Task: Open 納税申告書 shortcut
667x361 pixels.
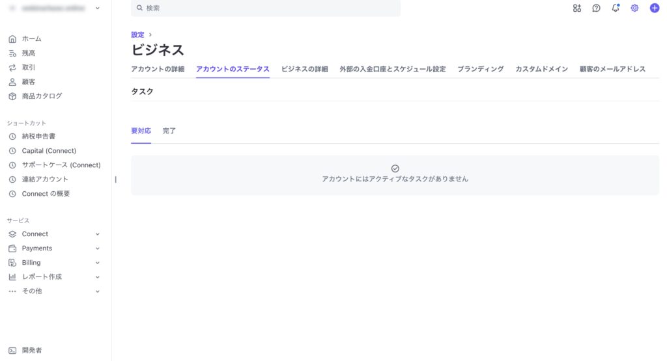Action: 38,137
